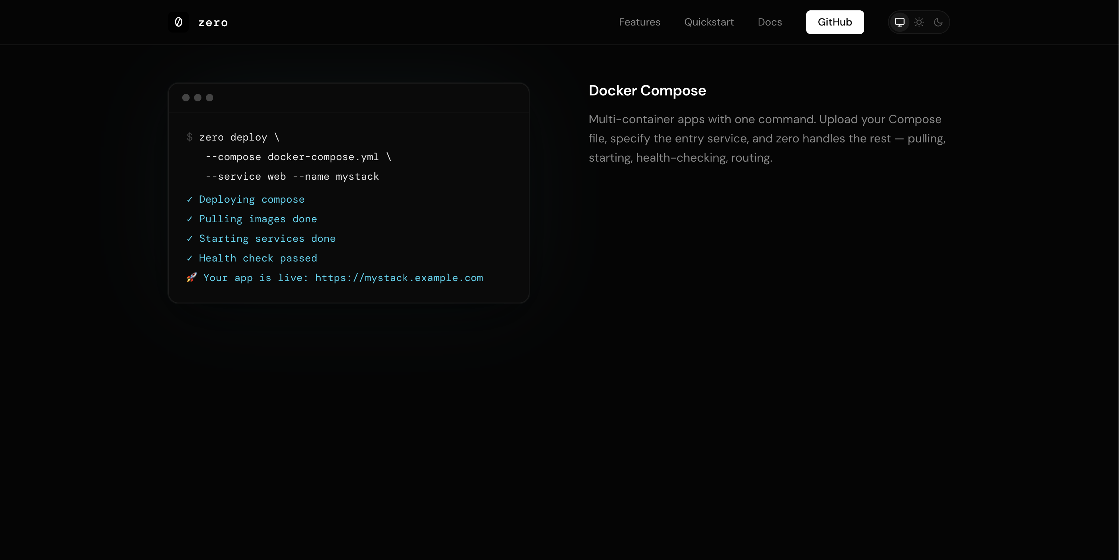The width and height of the screenshot is (1119, 560).
Task: Click the Docker Compose heading
Action: (x=647, y=91)
